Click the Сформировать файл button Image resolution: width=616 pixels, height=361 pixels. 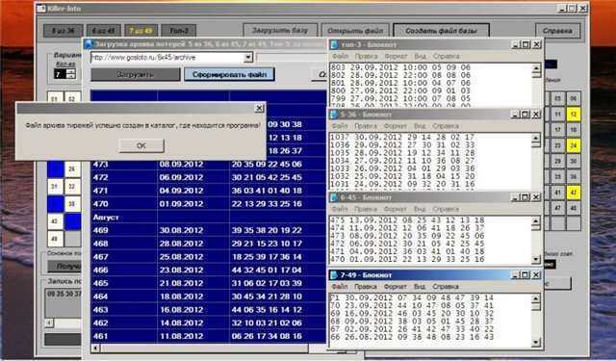point(229,74)
